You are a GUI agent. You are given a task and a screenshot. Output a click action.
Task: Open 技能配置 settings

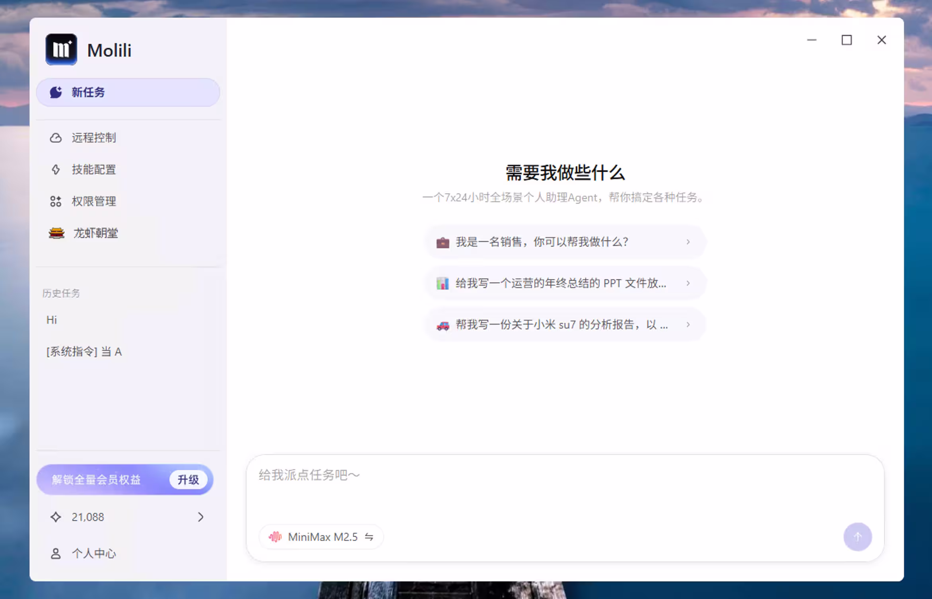pos(93,170)
